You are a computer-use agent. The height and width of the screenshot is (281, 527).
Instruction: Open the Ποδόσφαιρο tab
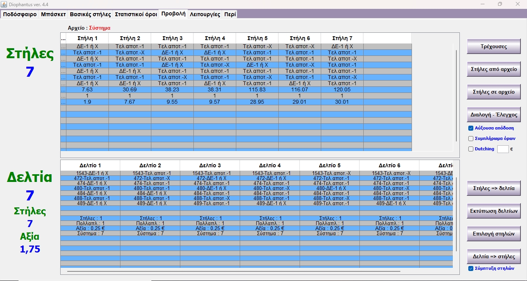pos(20,14)
